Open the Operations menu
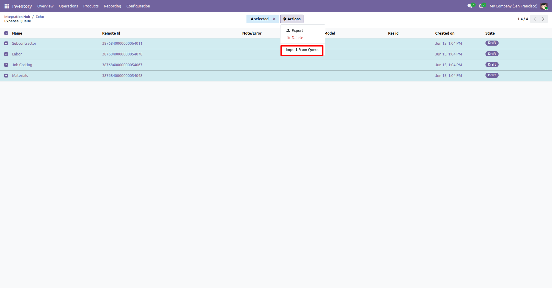 click(x=68, y=6)
